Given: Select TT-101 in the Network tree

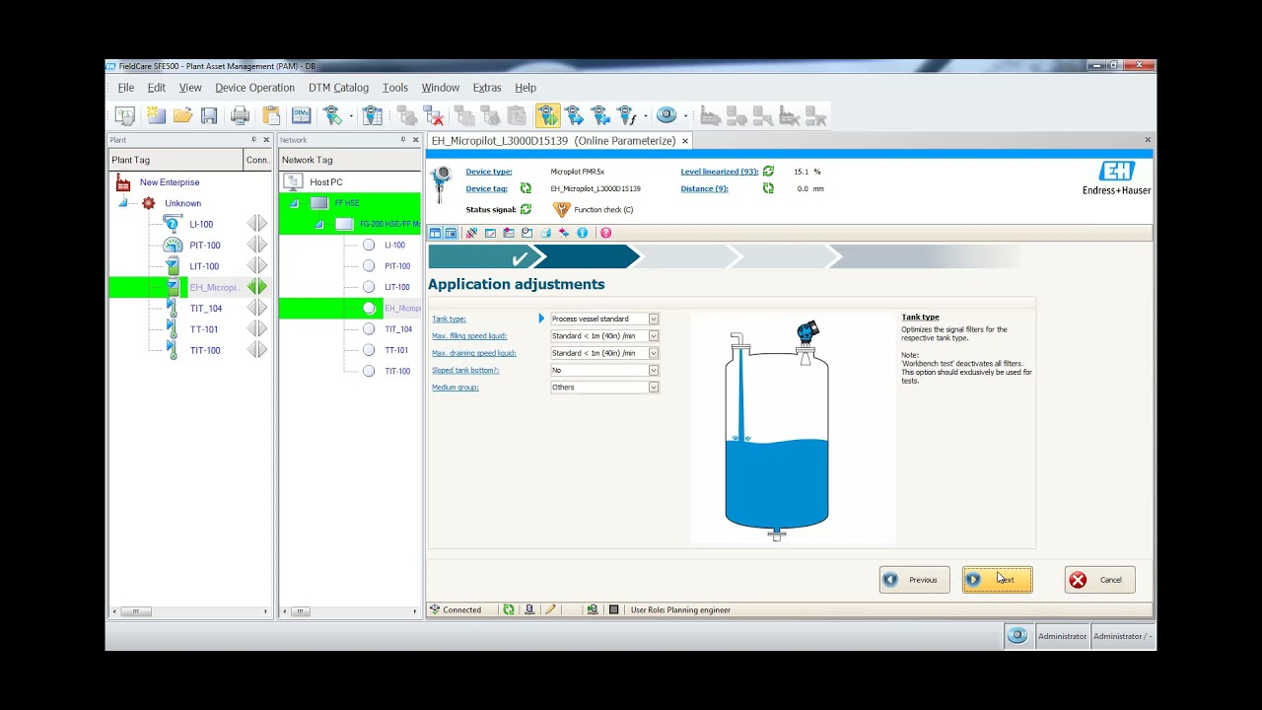Looking at the screenshot, I should tap(396, 350).
